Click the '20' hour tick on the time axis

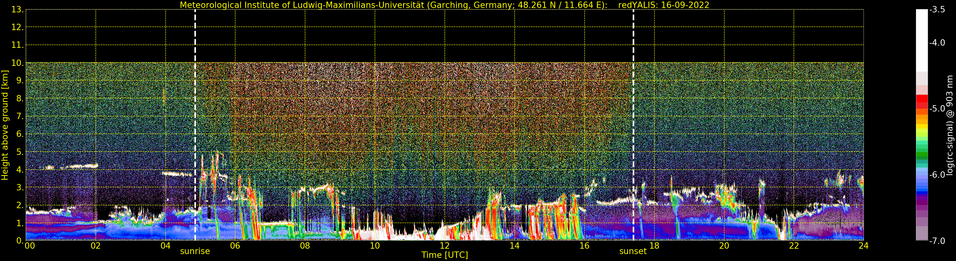click(724, 246)
